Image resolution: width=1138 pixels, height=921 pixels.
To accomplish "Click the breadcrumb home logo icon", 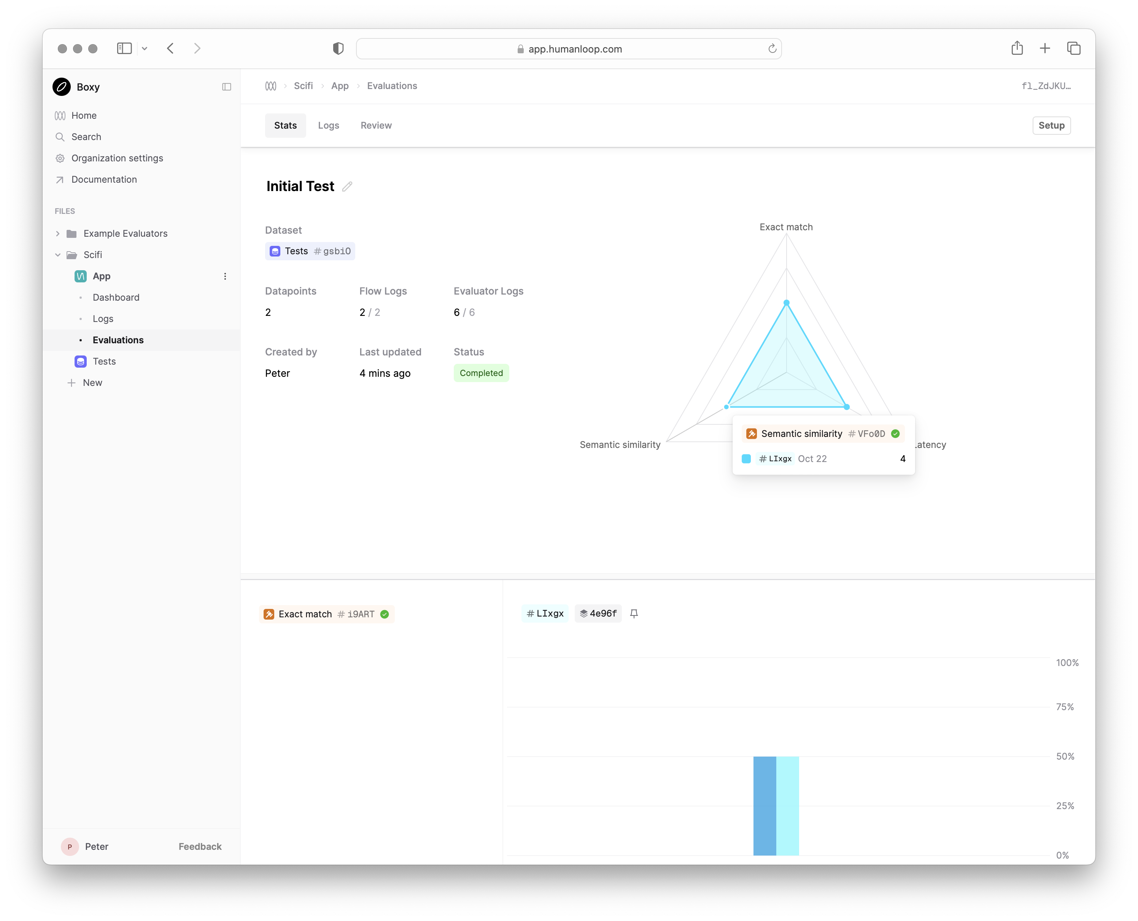I will coord(270,86).
